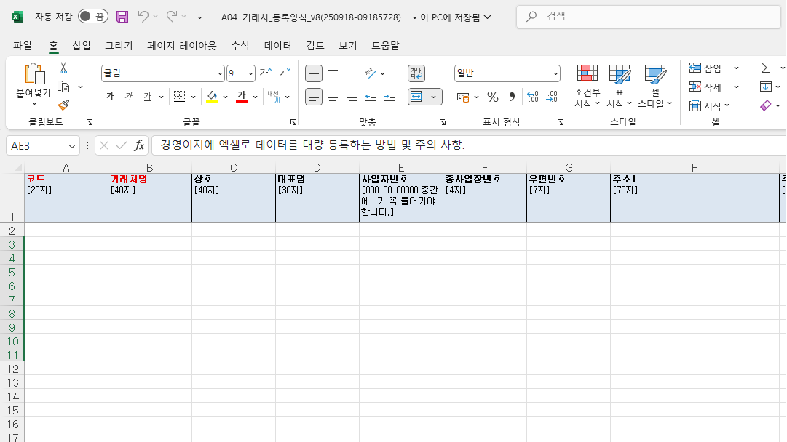Apply the yellow fill color bucket

pyautogui.click(x=212, y=97)
